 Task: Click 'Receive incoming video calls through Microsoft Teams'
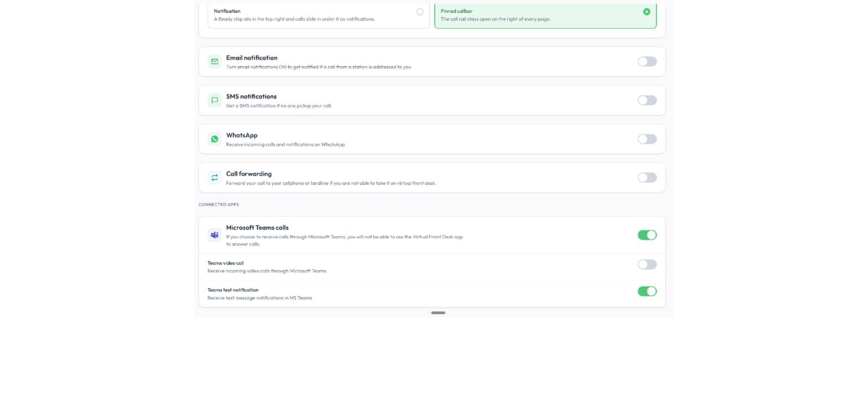267,271
